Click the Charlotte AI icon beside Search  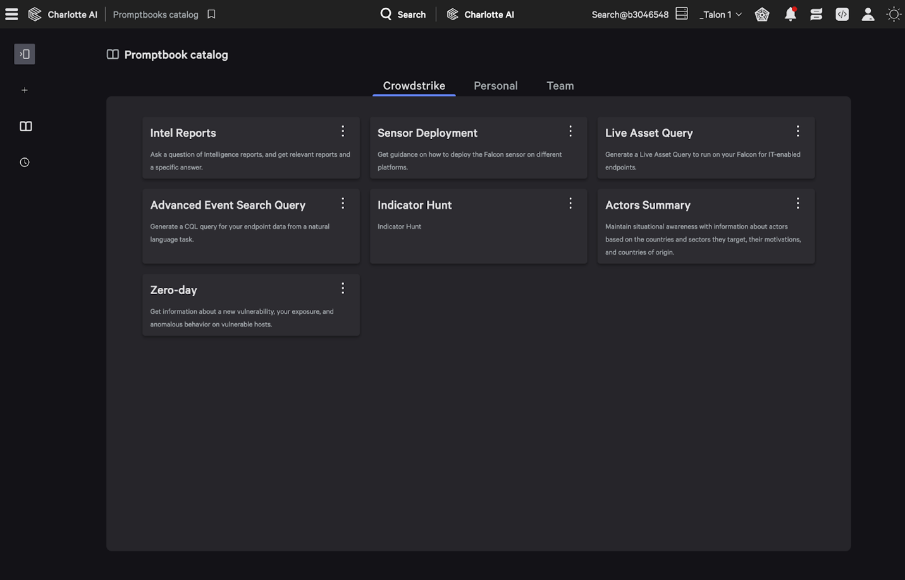click(x=452, y=14)
